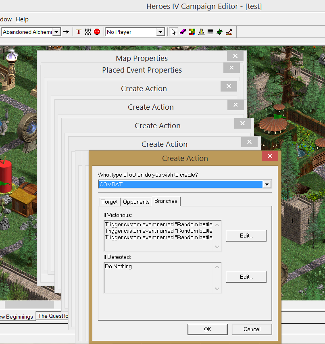Select the shovel tool
This screenshot has width=325, height=344.
click(x=229, y=32)
